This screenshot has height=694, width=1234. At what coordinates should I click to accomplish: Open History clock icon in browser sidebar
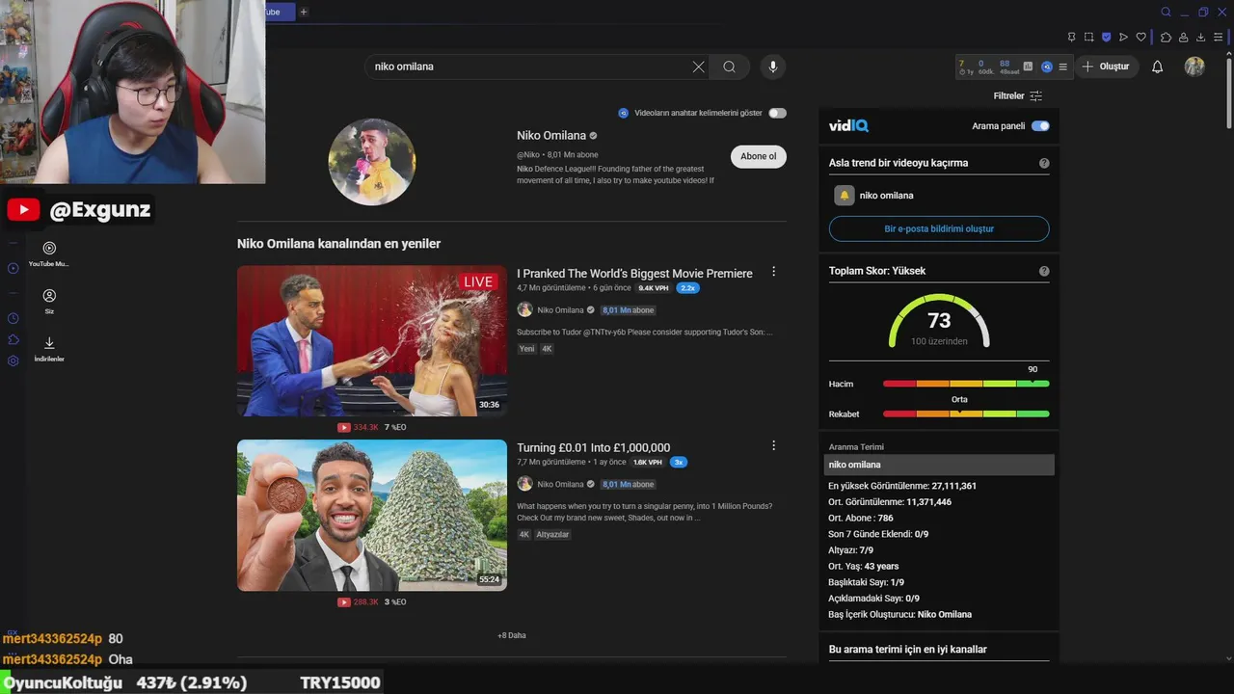tap(13, 318)
